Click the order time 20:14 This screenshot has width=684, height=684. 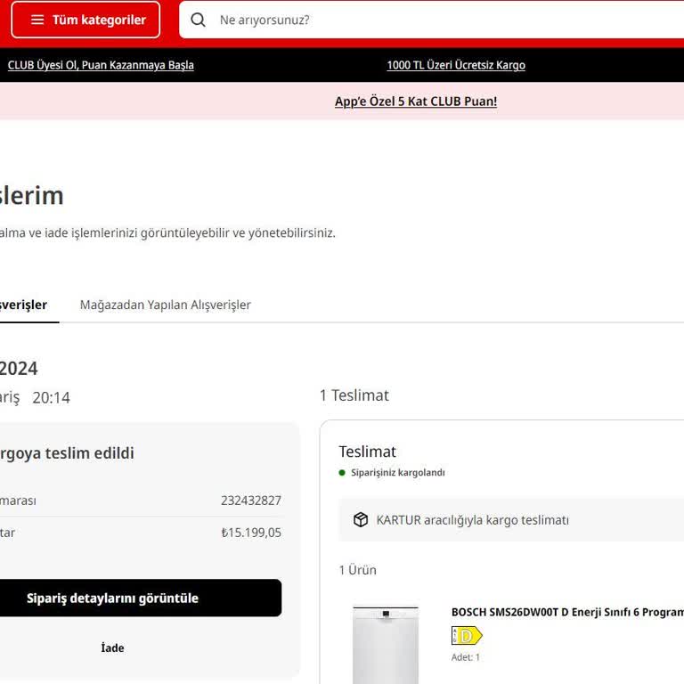51,397
